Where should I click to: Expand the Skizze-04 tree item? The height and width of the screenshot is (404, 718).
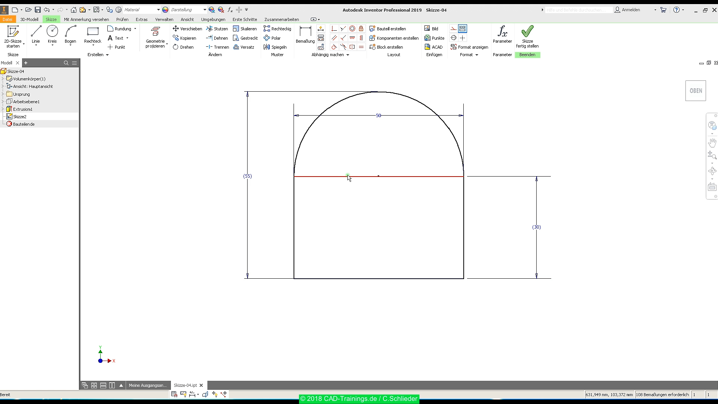(4, 71)
